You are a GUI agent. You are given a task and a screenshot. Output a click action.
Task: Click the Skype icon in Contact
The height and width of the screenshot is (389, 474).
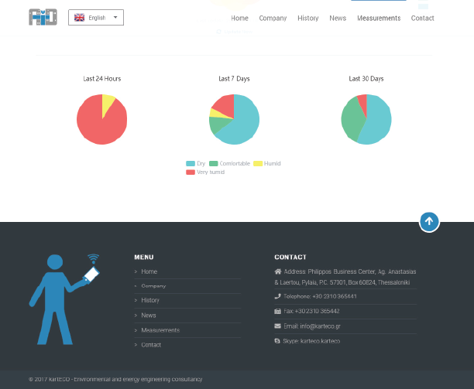click(x=278, y=341)
